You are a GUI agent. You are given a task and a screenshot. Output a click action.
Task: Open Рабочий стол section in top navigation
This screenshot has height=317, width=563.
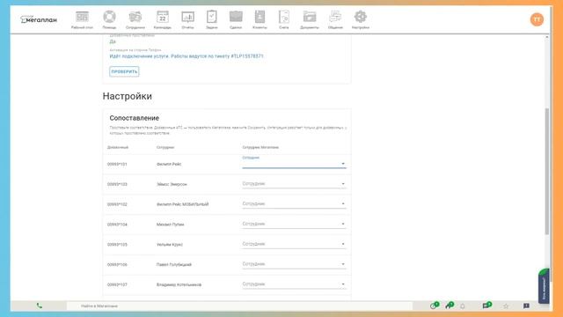click(x=82, y=19)
